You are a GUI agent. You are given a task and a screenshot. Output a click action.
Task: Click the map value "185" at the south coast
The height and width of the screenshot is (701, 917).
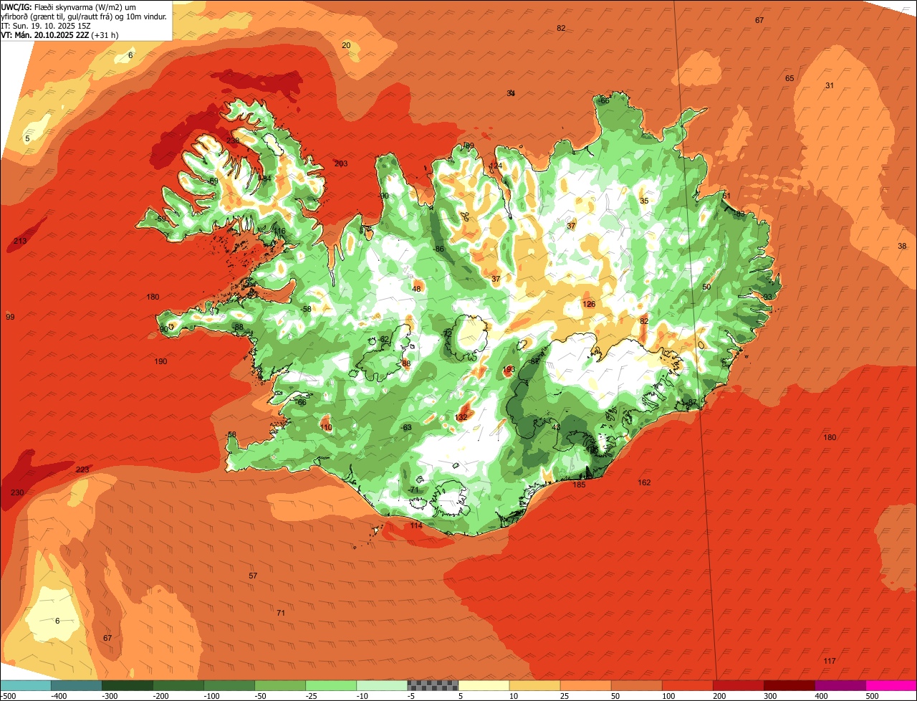tap(580, 485)
